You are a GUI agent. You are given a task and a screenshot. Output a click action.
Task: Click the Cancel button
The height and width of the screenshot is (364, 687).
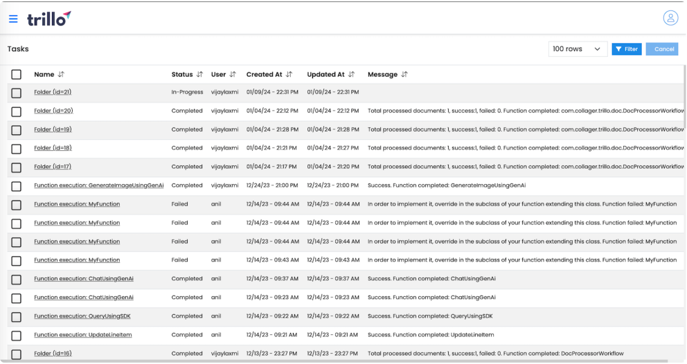click(x=661, y=49)
